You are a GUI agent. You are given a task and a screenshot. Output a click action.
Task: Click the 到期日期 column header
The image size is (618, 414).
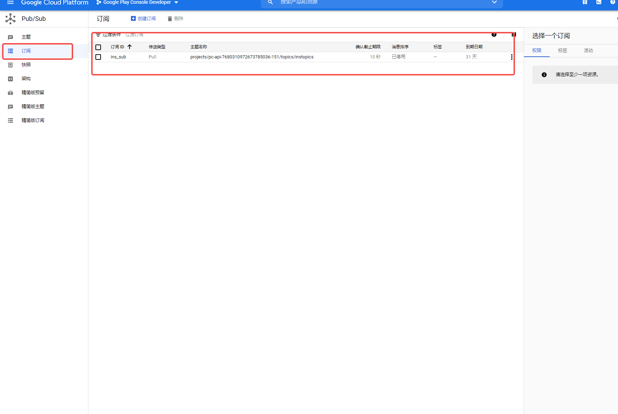click(474, 47)
